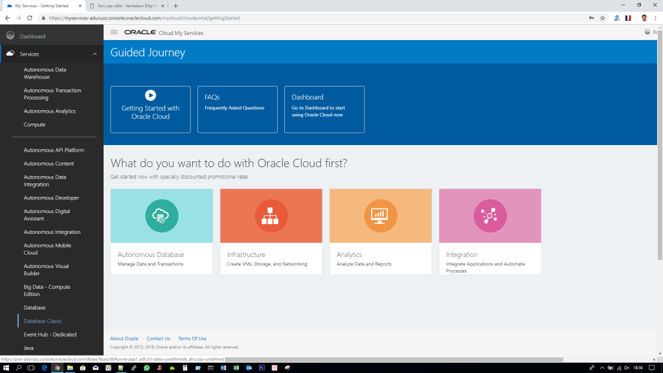663x373 pixels.
Task: Select Compute in the sidebar
Action: click(34, 125)
